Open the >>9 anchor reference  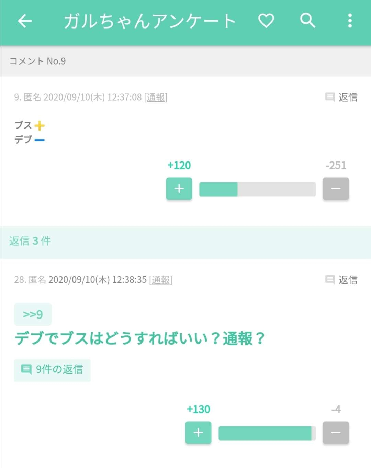33,314
